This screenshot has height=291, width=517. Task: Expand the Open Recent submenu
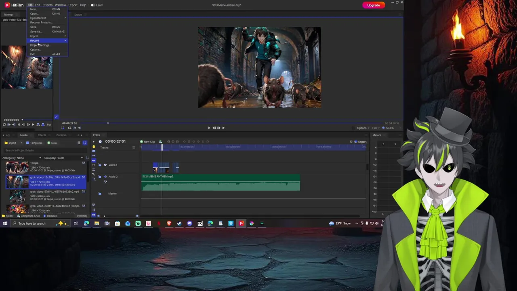47,18
